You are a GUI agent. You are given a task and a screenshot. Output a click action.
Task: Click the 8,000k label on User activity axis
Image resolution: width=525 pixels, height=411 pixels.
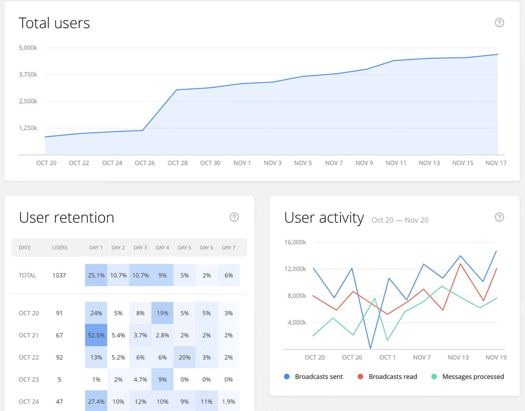pos(297,296)
